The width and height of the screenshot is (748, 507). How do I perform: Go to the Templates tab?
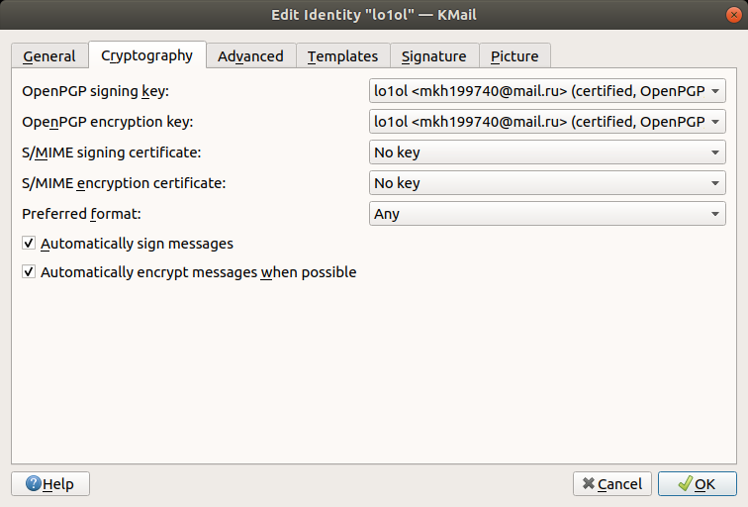[342, 56]
